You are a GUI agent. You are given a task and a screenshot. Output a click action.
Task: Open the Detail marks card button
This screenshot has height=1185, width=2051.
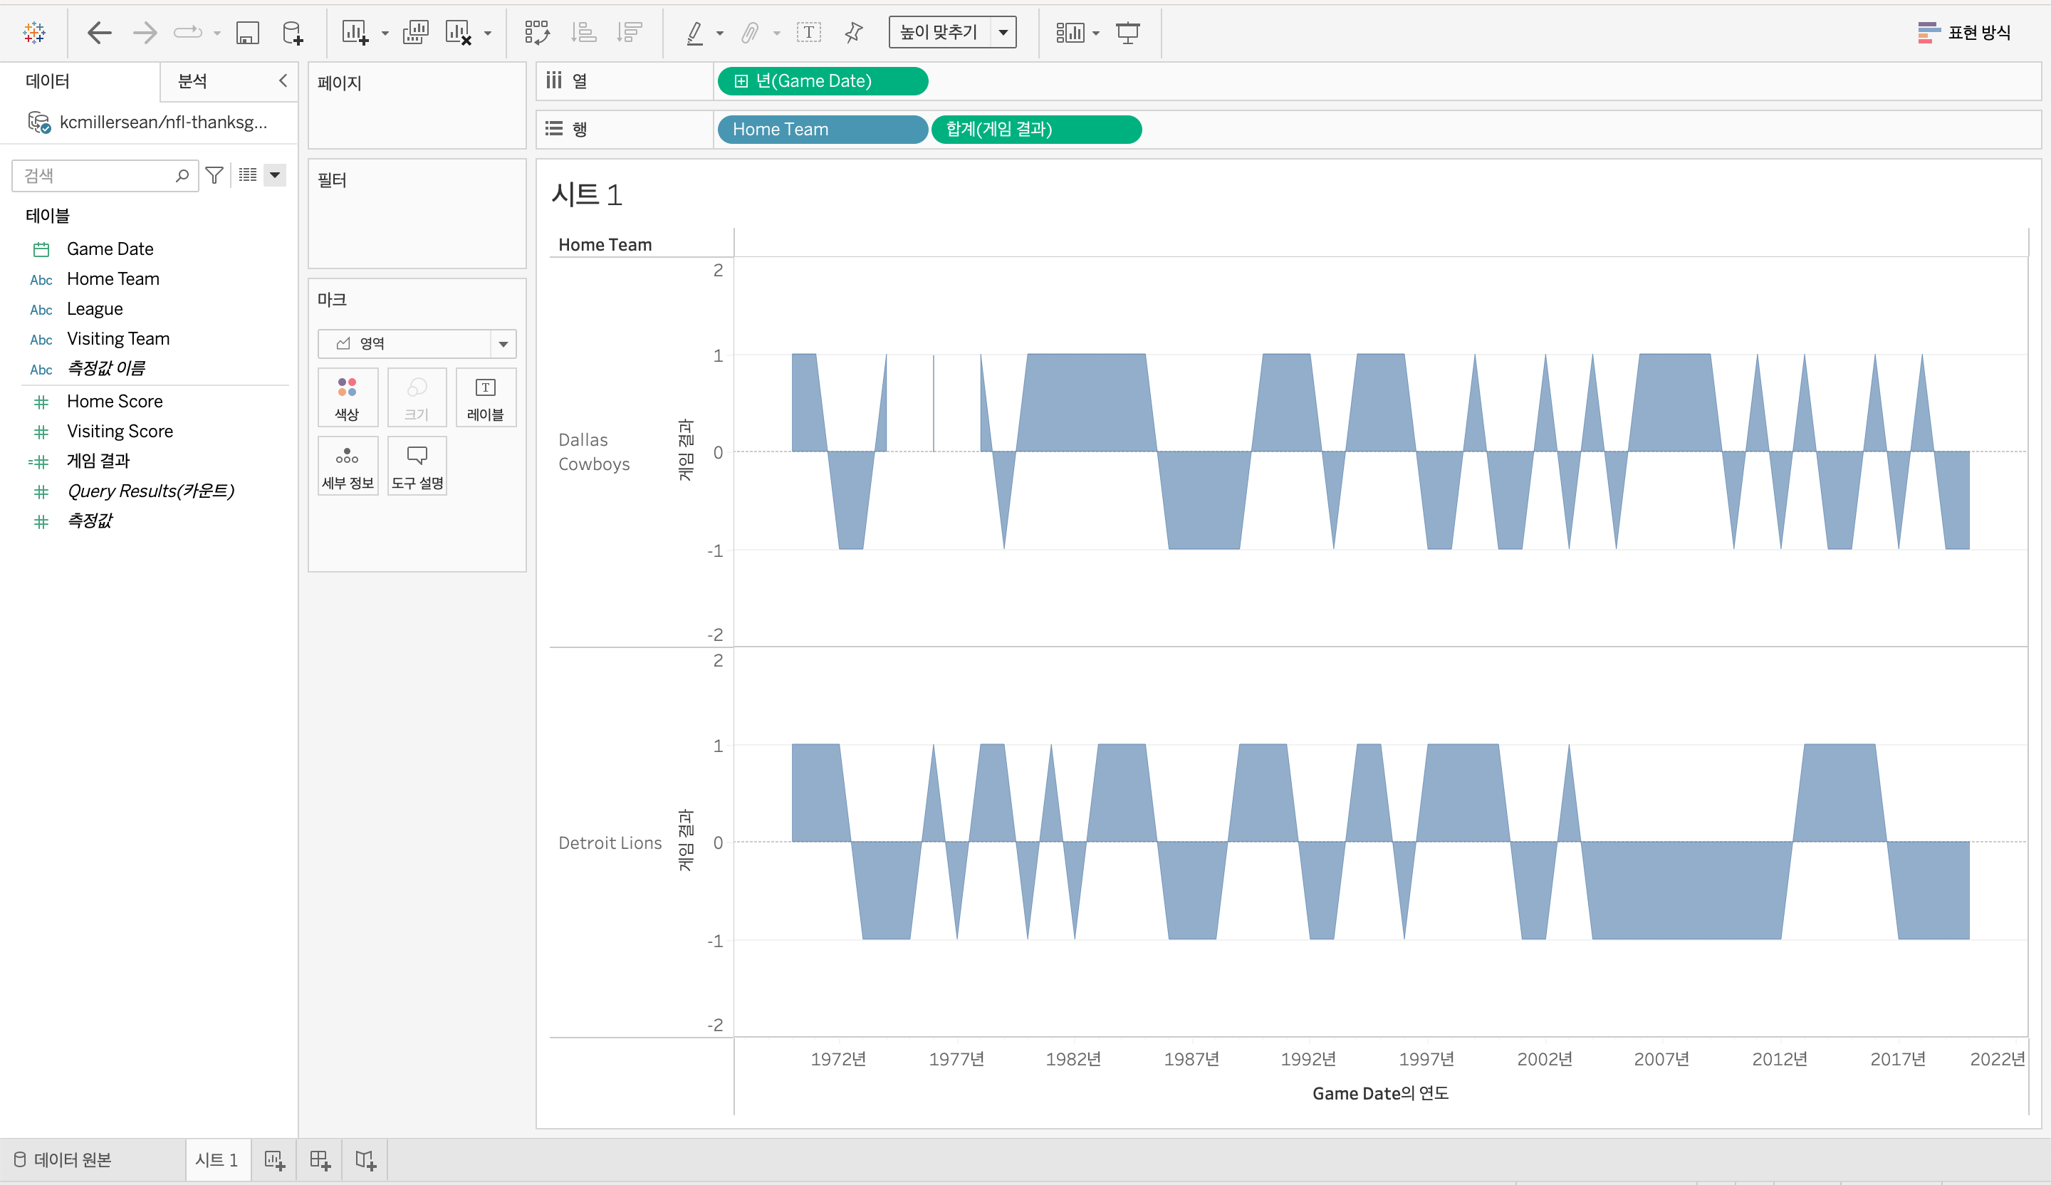[348, 466]
